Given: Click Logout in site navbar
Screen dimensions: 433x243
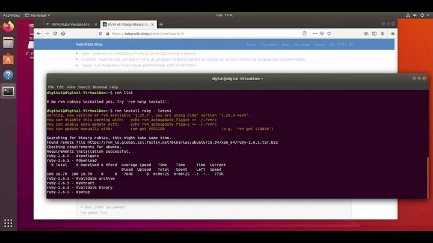Looking at the screenshot, I should pos(320,45).
